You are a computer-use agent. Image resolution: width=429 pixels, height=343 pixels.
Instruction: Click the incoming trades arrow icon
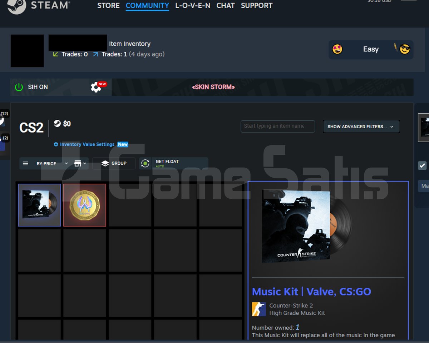pyautogui.click(x=55, y=54)
